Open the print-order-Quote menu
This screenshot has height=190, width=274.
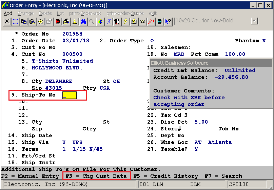[125, 14]
